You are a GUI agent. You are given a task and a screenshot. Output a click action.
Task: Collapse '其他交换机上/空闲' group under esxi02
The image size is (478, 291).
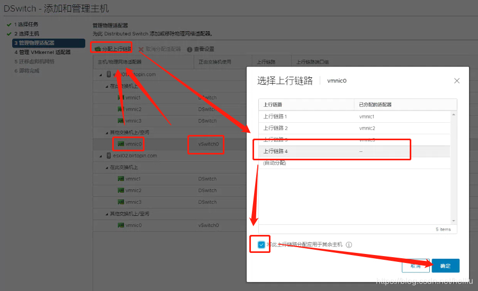[107, 214]
